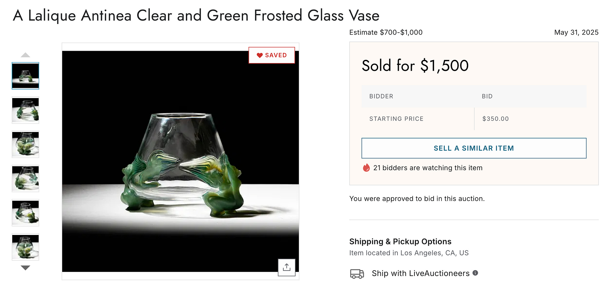Click the Sell a Similar Item button
Image resolution: width=612 pixels, height=289 pixels.
[x=474, y=148]
